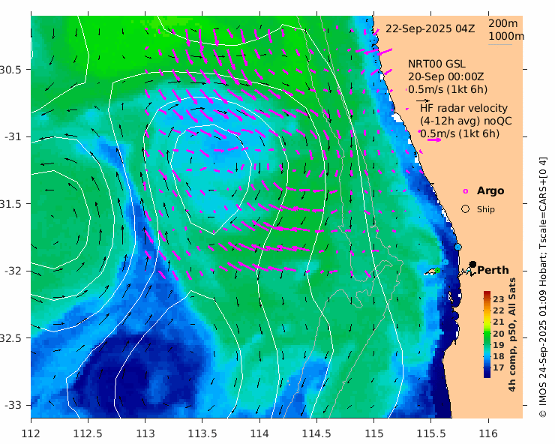The width and height of the screenshot is (555, 444).
Task: Click the '1000m' contour legend label
Action: point(506,36)
